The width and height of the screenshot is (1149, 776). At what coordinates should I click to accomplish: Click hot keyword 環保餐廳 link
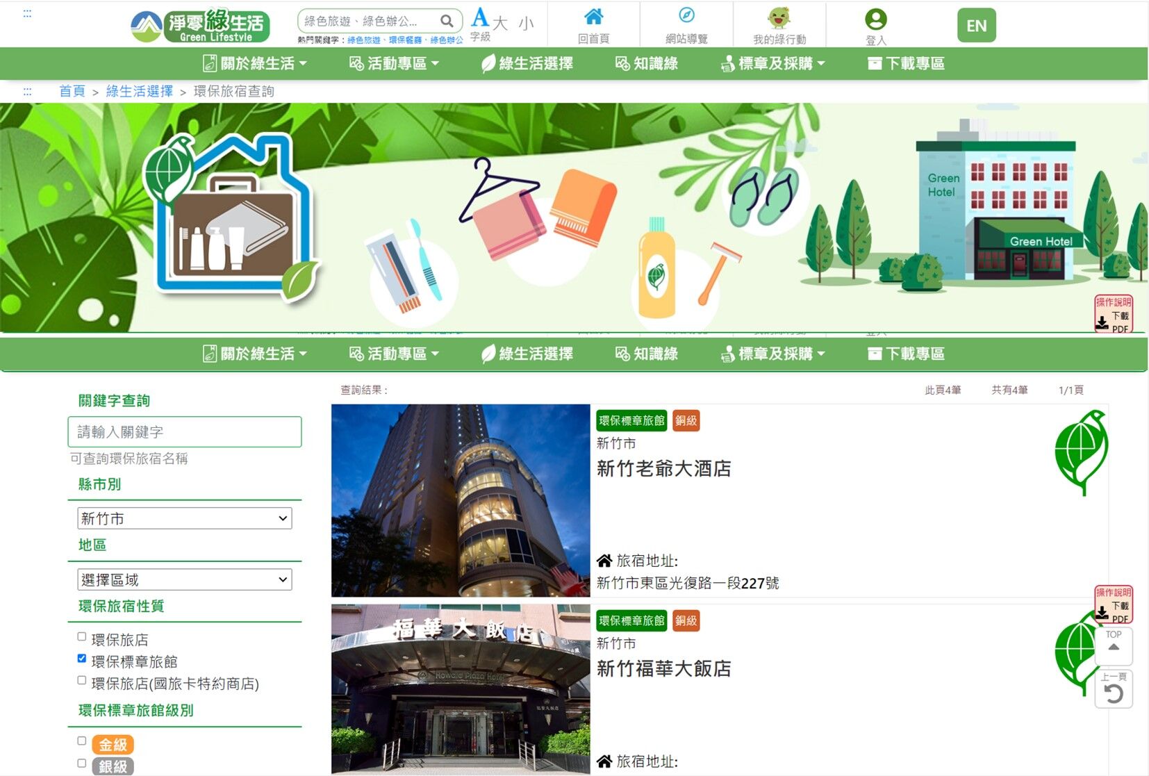coord(405,40)
